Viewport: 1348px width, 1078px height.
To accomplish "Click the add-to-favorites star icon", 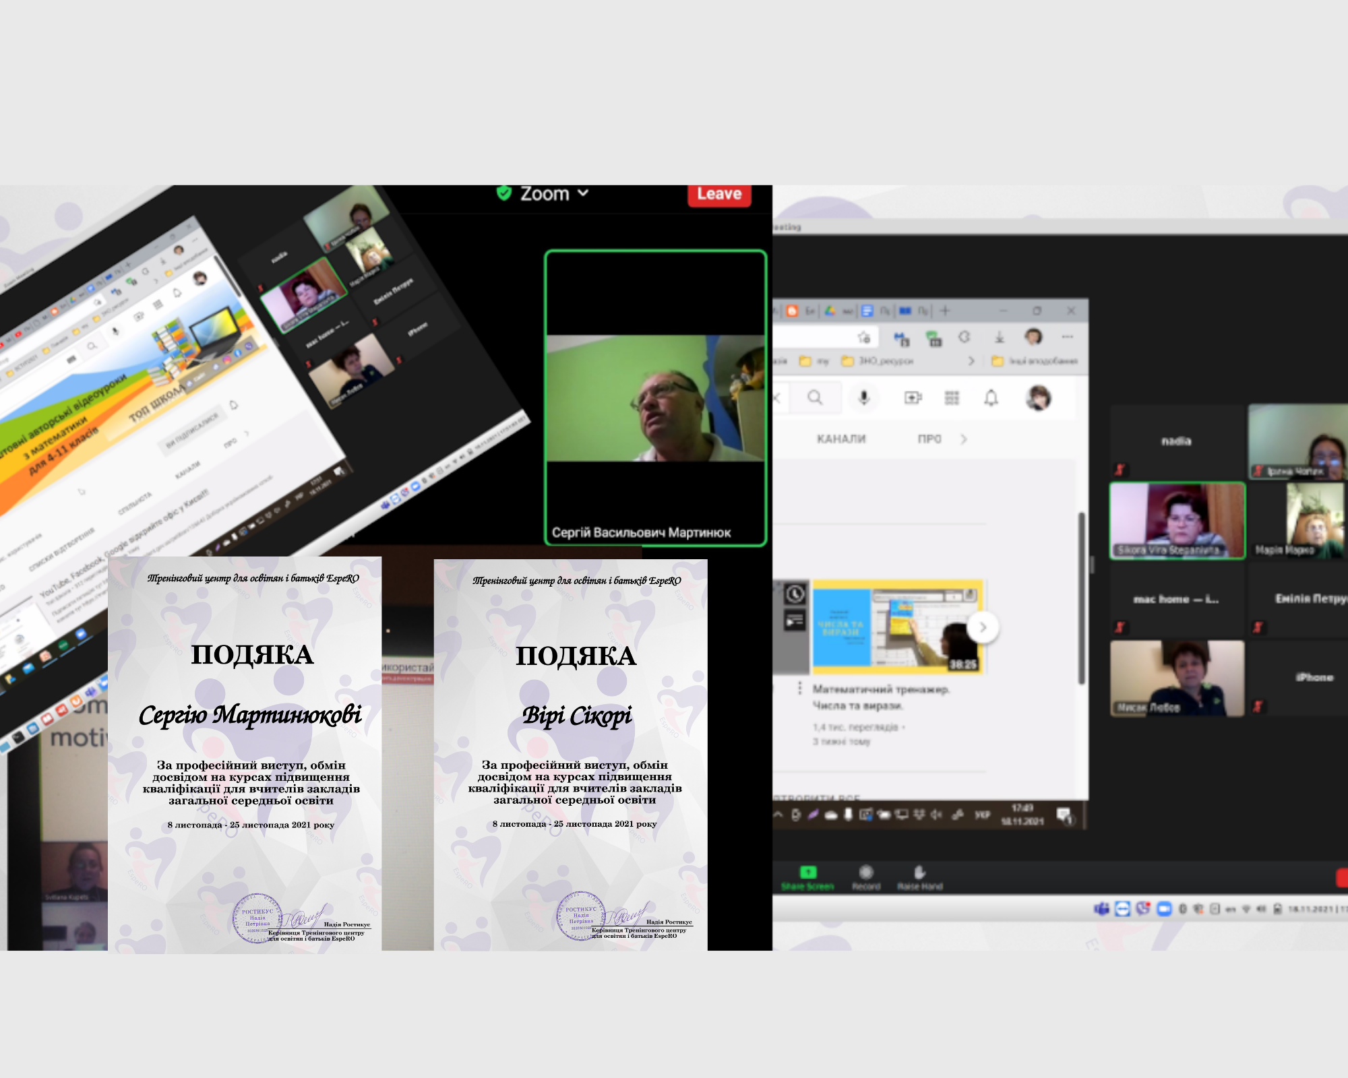I will click(x=864, y=337).
